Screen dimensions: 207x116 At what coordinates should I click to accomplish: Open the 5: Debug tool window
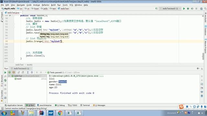click(60, 105)
